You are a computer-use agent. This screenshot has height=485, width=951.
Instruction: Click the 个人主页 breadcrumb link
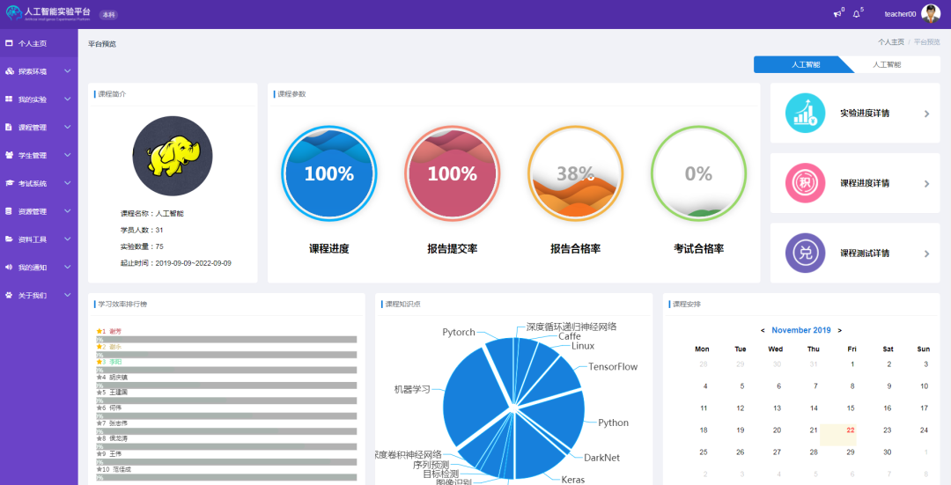(890, 42)
